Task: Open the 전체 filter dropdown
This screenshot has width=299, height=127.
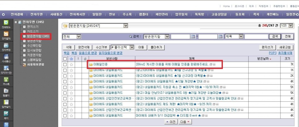Action: (72, 37)
